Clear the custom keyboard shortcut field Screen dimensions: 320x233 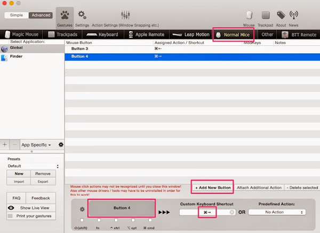pos(232,212)
